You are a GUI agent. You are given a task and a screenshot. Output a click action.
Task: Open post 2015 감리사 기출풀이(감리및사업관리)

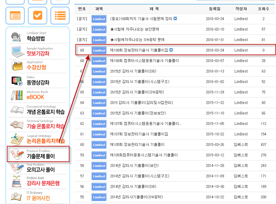pos(142,103)
